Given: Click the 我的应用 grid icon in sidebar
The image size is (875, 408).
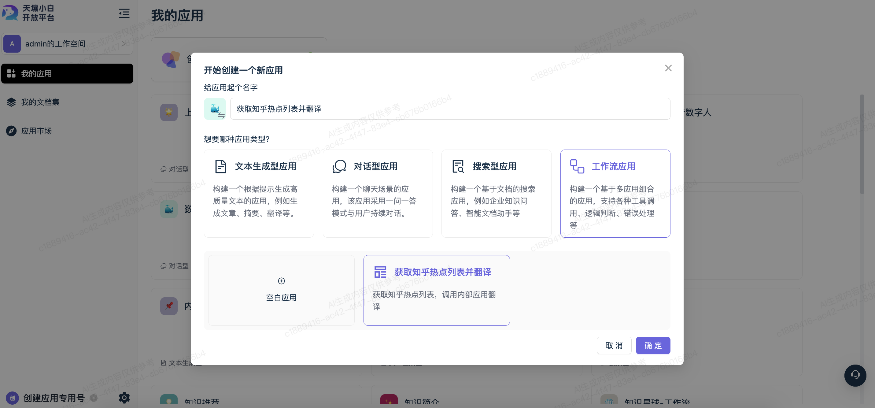Looking at the screenshot, I should (x=11, y=73).
